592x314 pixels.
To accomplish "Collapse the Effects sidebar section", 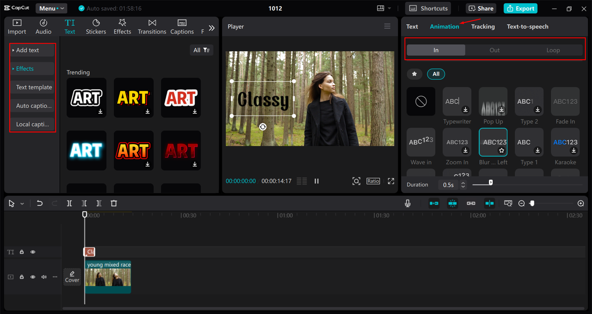I will pyautogui.click(x=32, y=69).
